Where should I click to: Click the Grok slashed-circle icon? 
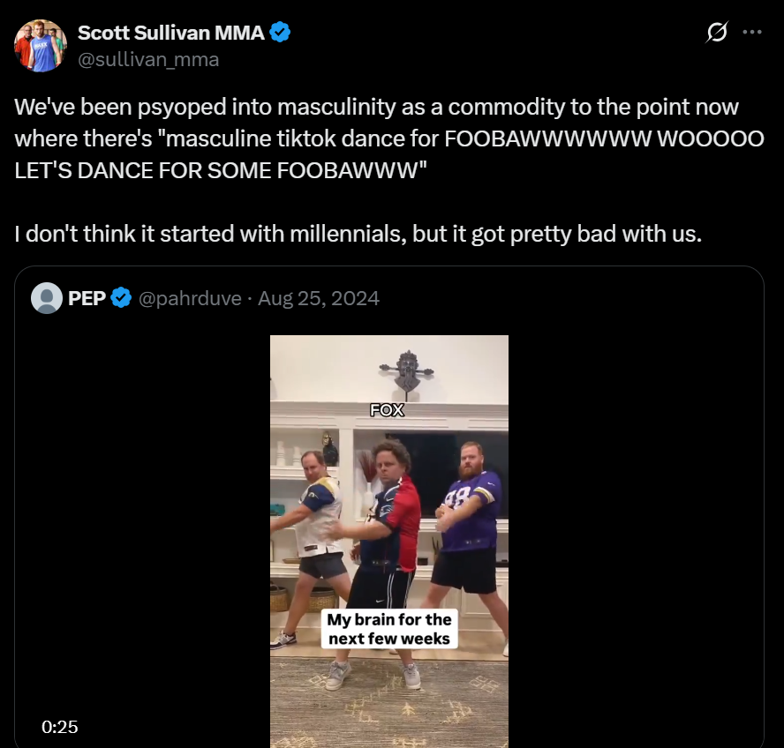[x=717, y=33]
